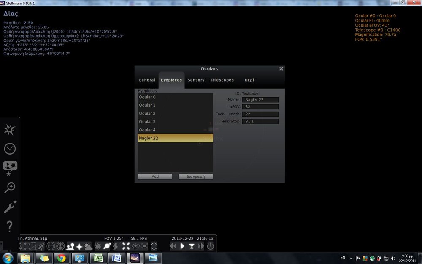Viewport: 422px width, 264px height.
Task: Click the Quit power icon
Action: tap(210, 246)
